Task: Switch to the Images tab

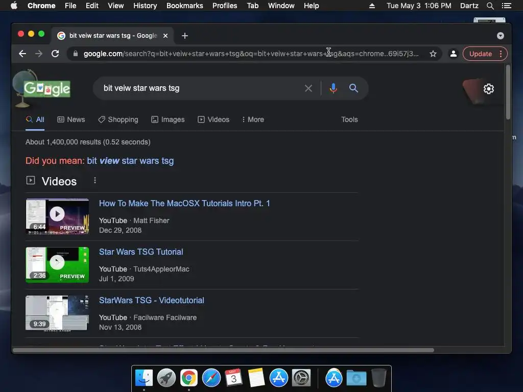Action: 168,119
